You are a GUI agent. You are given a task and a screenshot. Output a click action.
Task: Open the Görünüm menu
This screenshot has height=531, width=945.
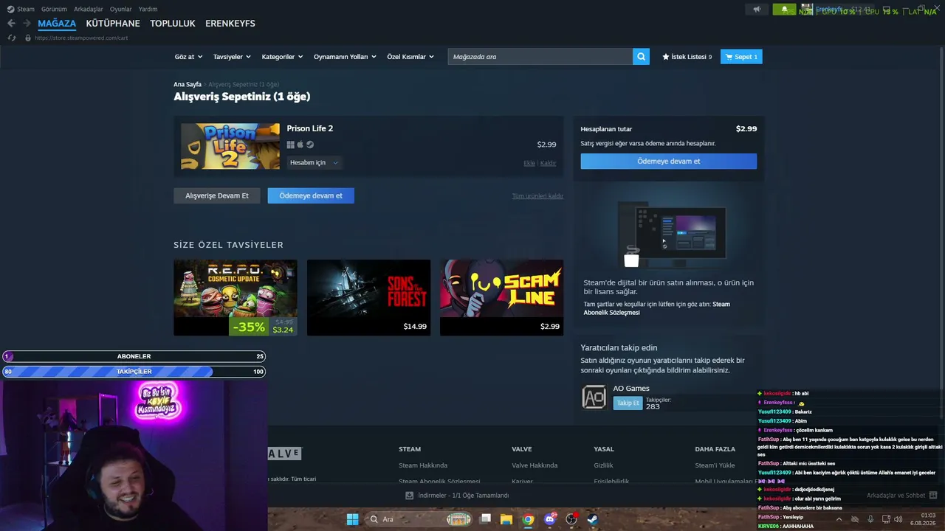point(54,9)
